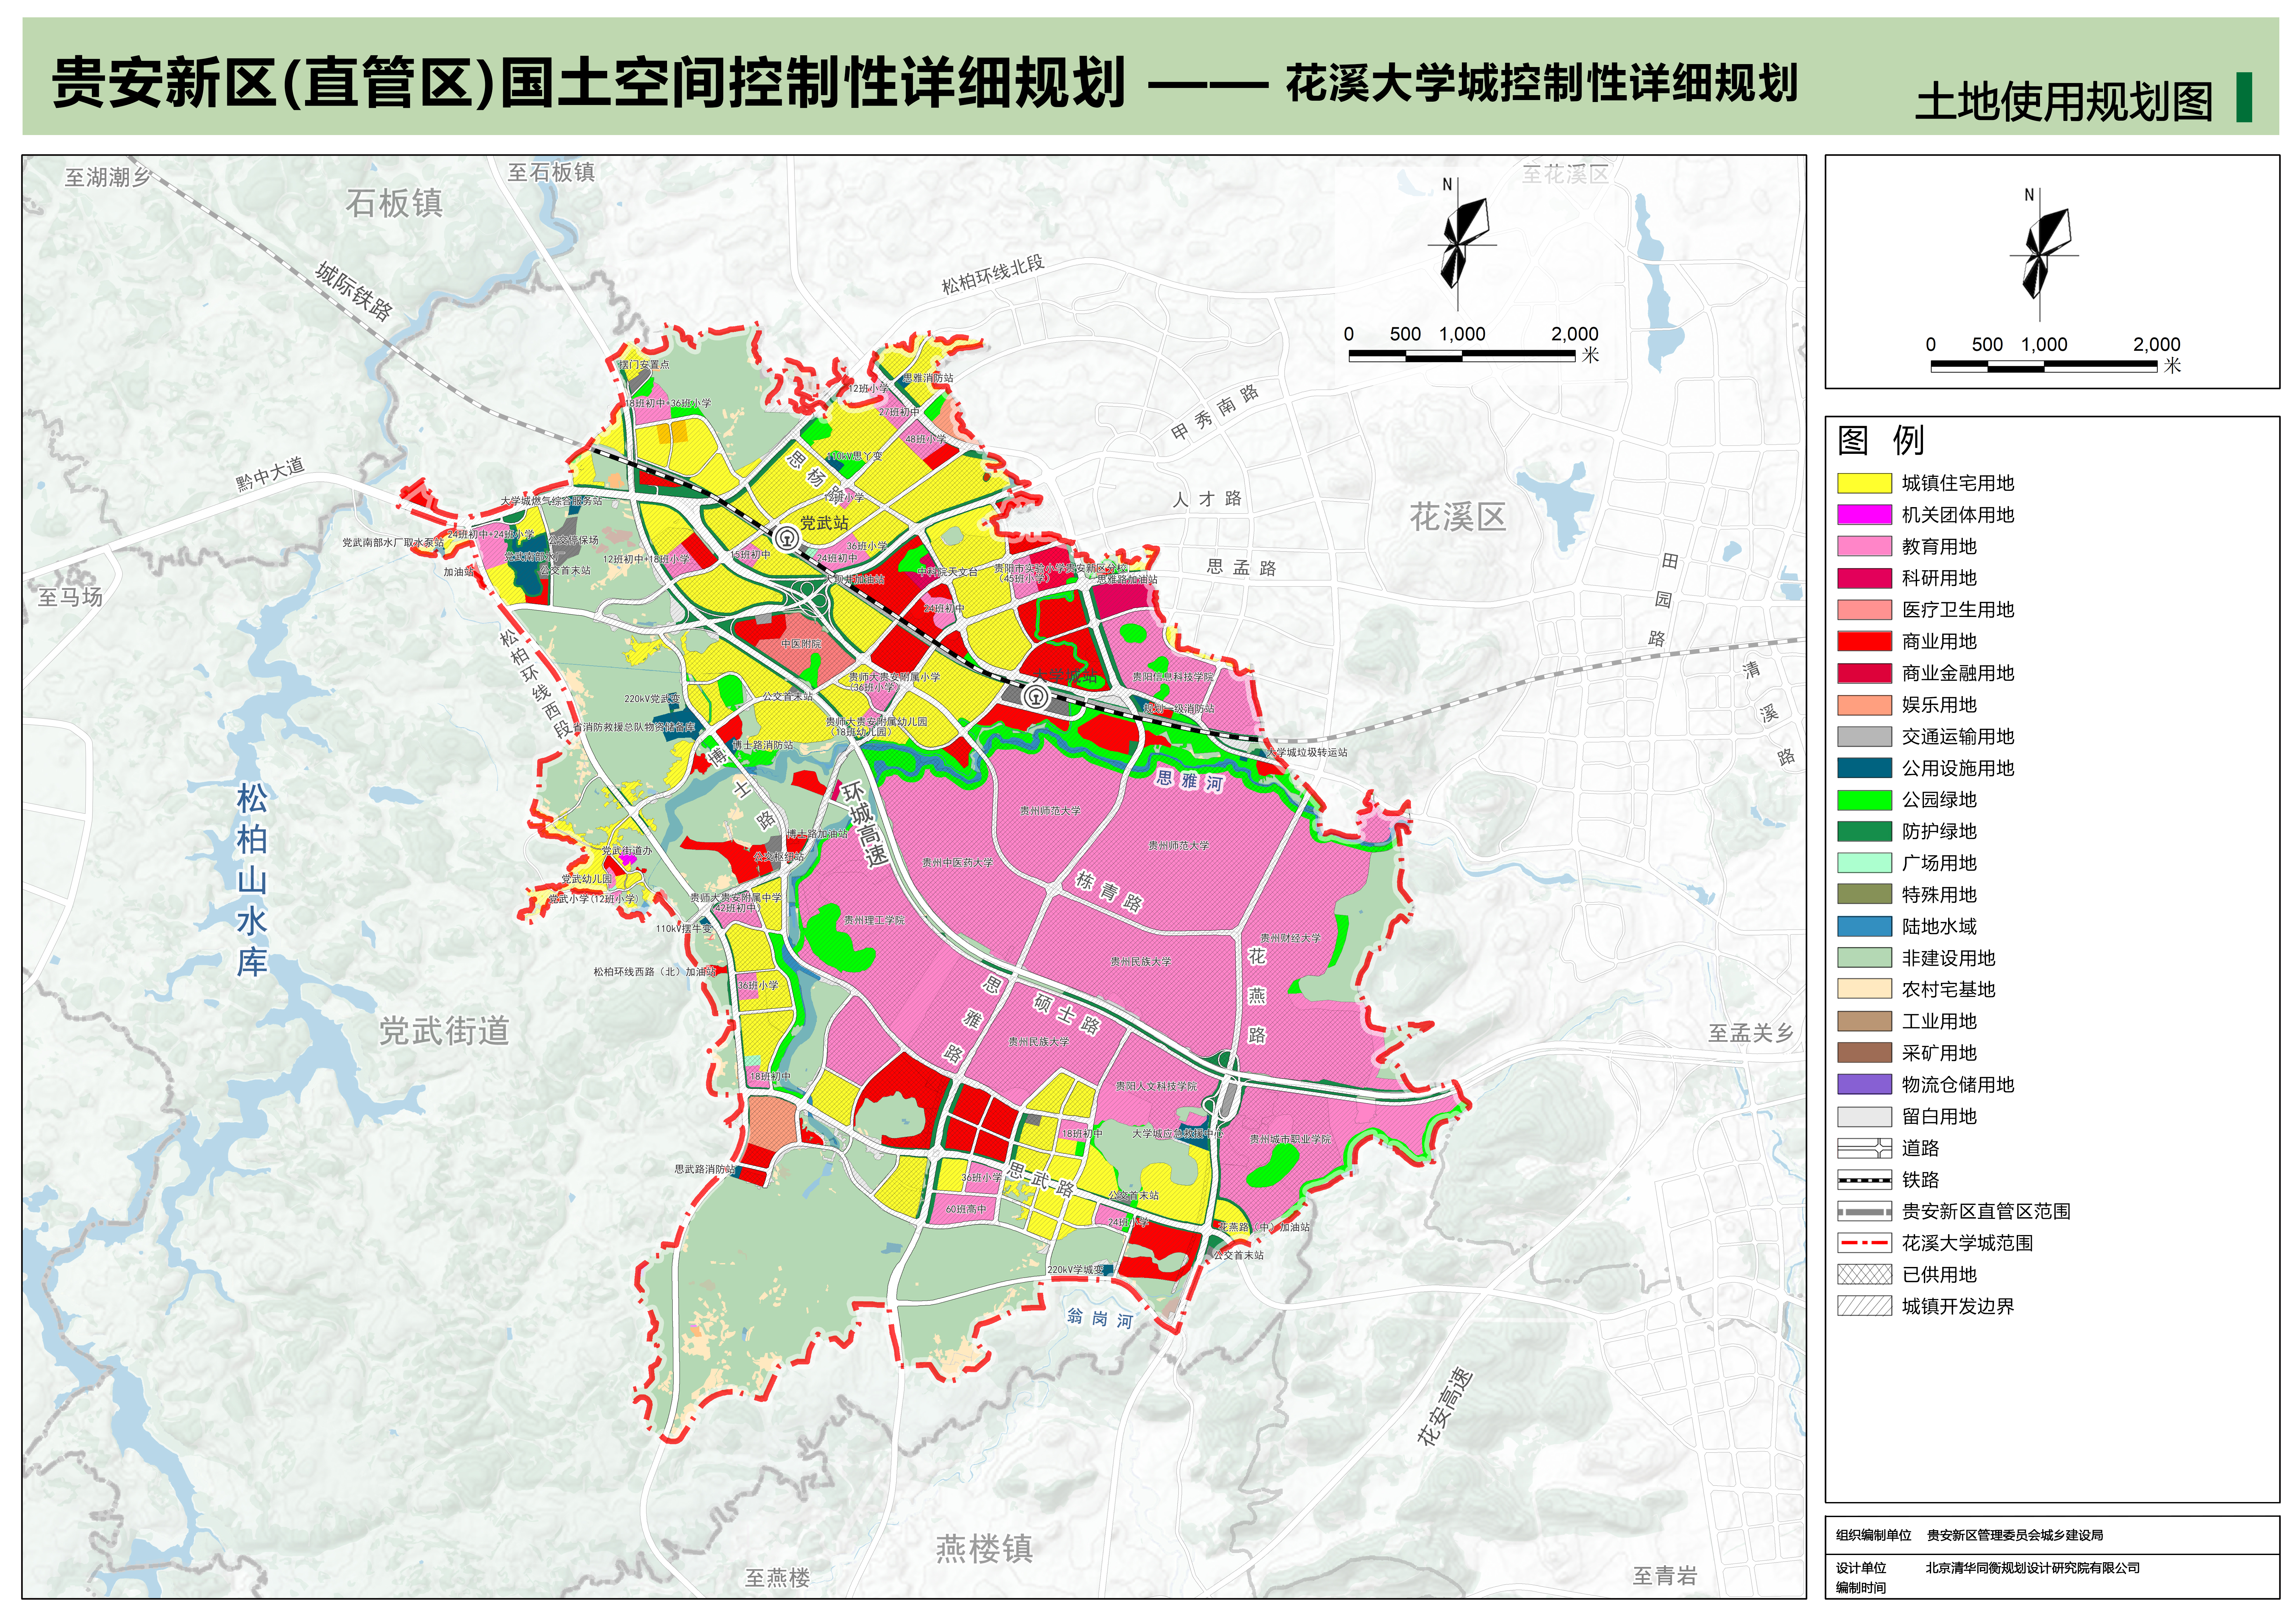Viewport: 2296px width, 1624px height.
Task: Click the 贵阳人文科技学院 campus label
Action: tap(1156, 1086)
